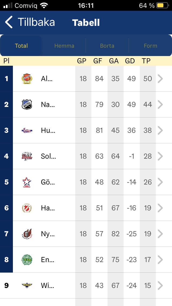Tap the star logo in row 5
The width and height of the screenshot is (172, 306).
pos(27,182)
